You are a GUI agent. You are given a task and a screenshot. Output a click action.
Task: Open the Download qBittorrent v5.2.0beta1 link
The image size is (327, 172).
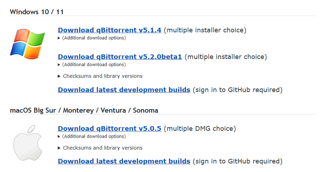click(x=120, y=57)
